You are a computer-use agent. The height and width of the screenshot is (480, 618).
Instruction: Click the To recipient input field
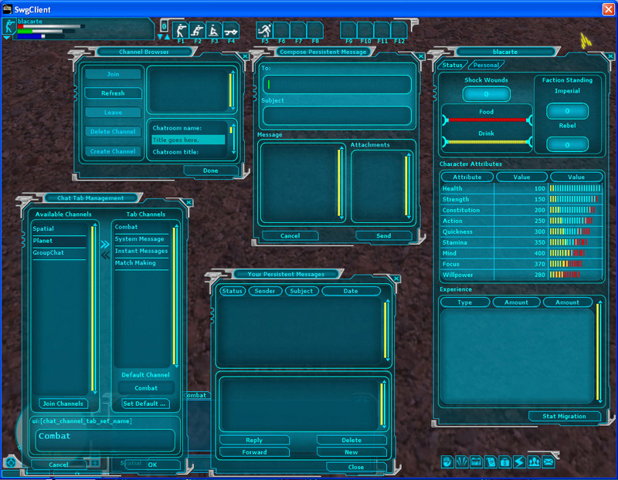point(337,84)
